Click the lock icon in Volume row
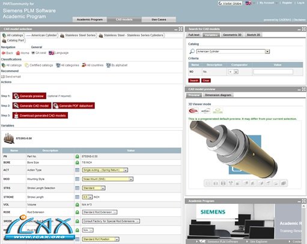 pyautogui.click(x=77, y=204)
